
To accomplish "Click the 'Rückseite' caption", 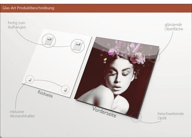I will (45, 94).
